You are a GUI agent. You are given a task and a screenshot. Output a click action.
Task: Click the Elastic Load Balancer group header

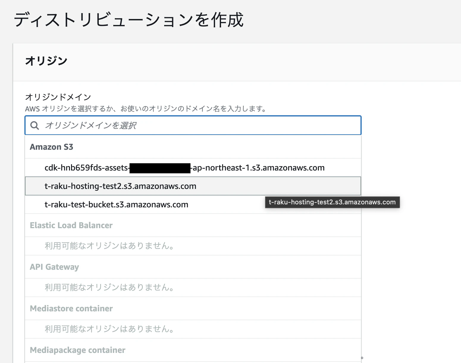(x=71, y=225)
